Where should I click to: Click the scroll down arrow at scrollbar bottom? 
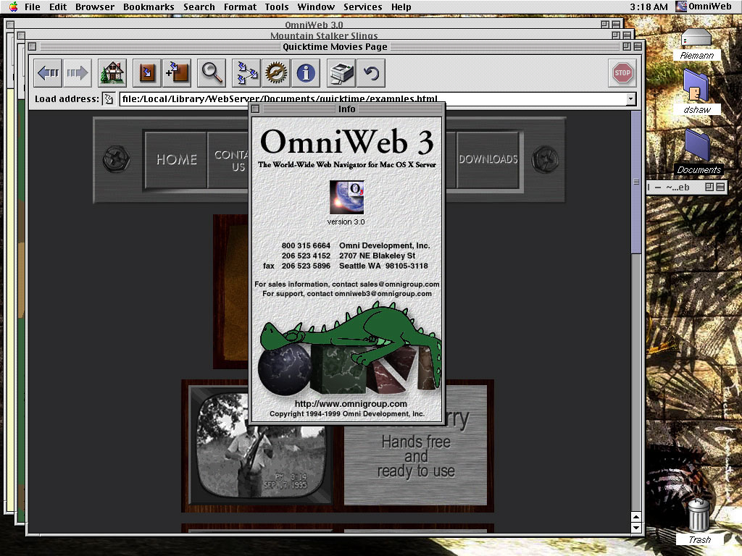[636, 528]
